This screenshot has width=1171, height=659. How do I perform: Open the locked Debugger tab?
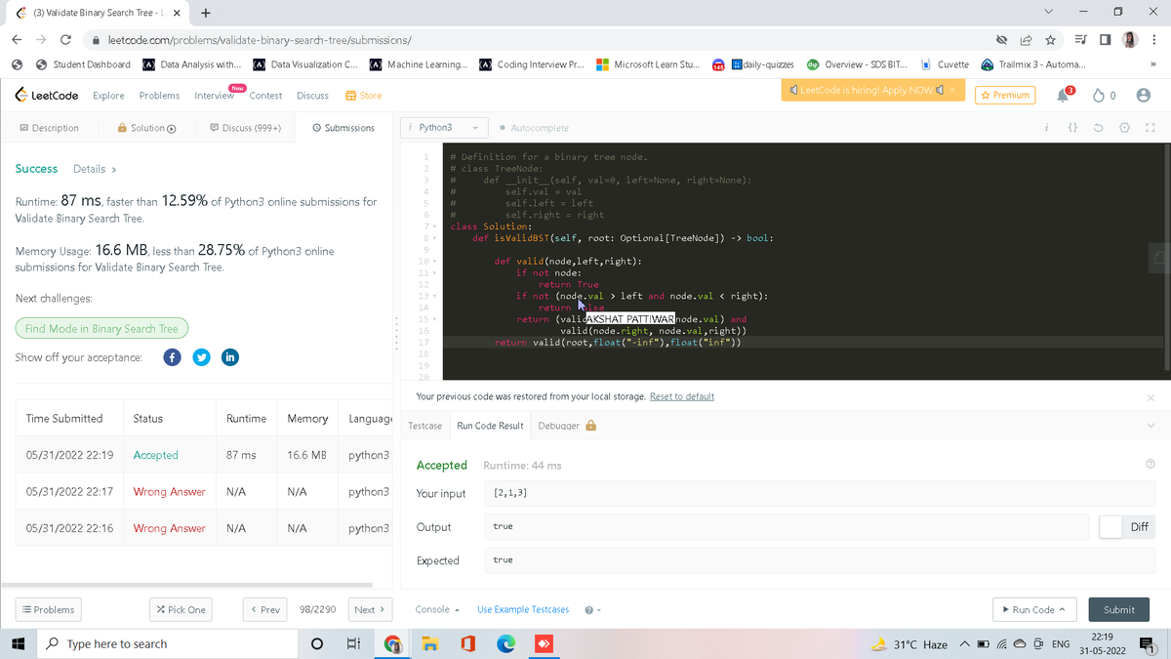point(567,426)
